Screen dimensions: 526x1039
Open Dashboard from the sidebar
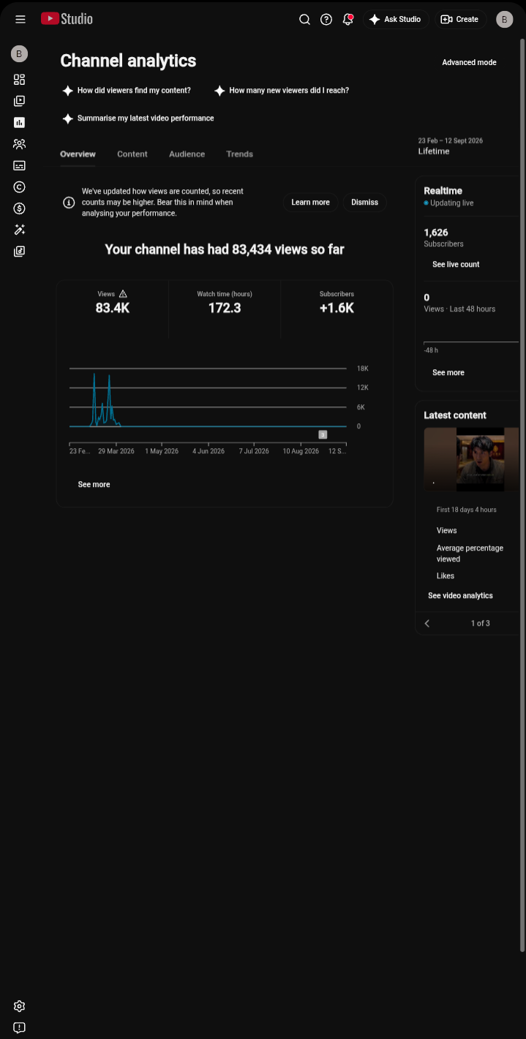(x=20, y=80)
